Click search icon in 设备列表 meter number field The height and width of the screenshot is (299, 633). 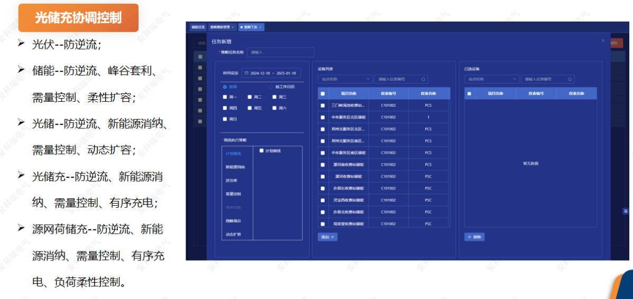(423, 79)
